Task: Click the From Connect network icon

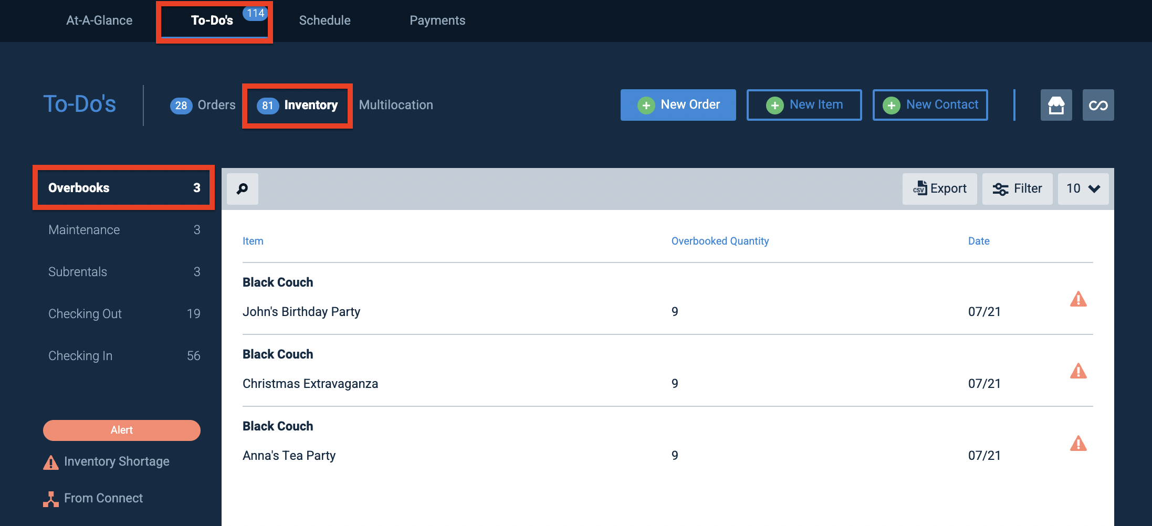Action: [x=51, y=499]
